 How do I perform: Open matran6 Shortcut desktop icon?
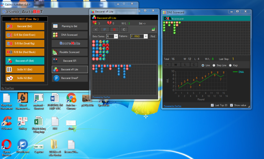[x=39, y=102]
